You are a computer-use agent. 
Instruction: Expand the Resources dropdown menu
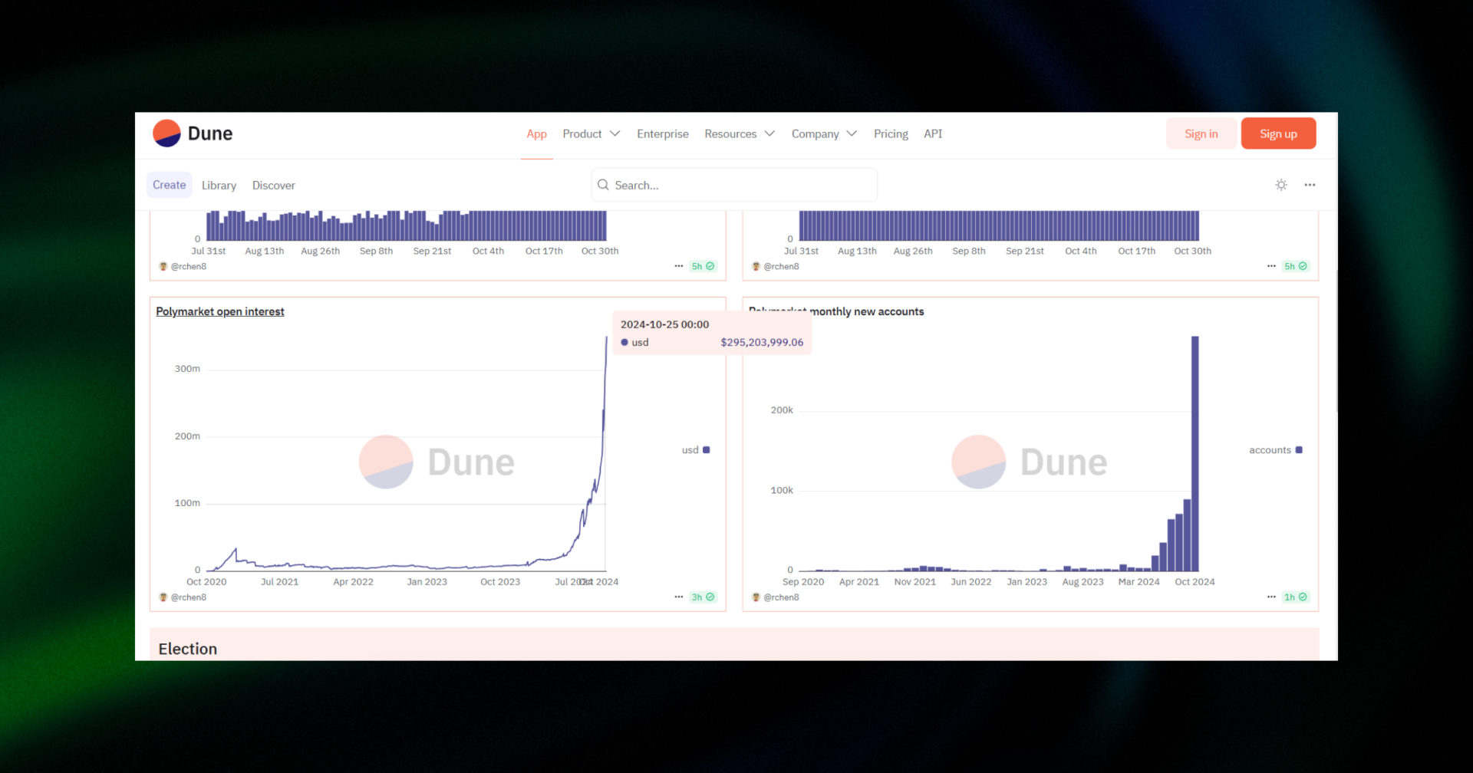point(739,133)
